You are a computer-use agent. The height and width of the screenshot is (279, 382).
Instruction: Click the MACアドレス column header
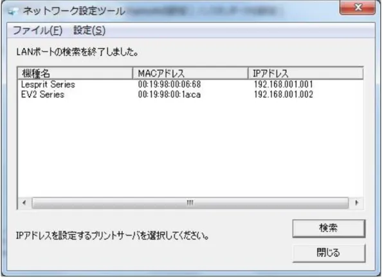[x=190, y=73]
